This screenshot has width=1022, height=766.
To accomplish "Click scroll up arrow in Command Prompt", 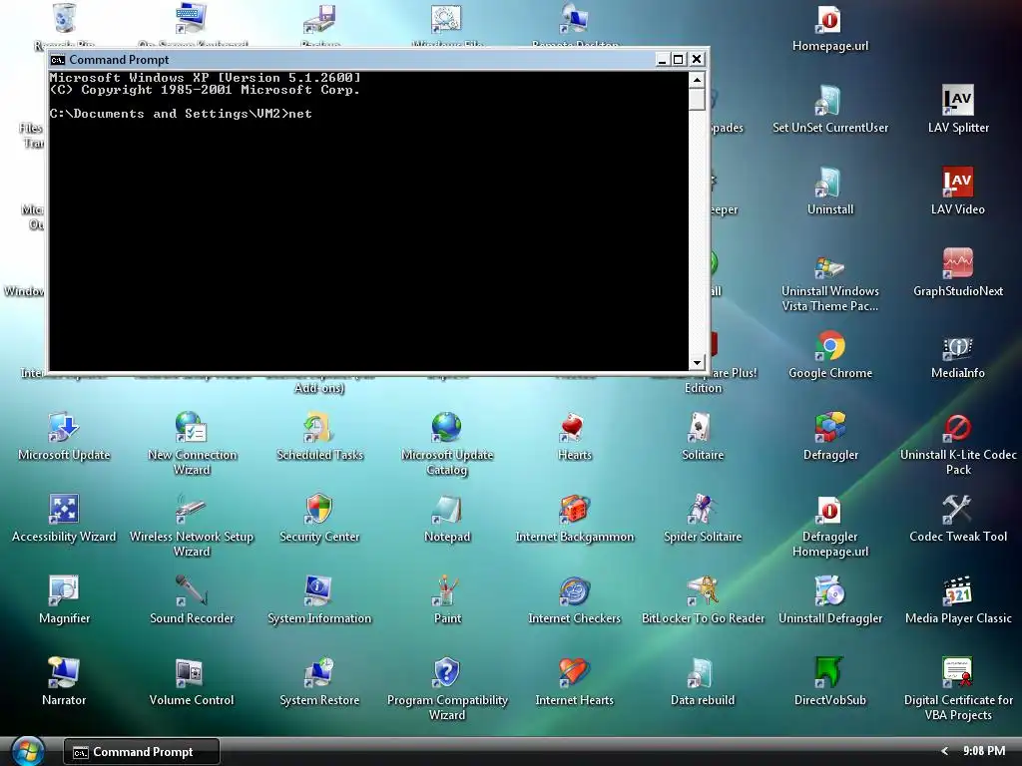I will click(697, 80).
